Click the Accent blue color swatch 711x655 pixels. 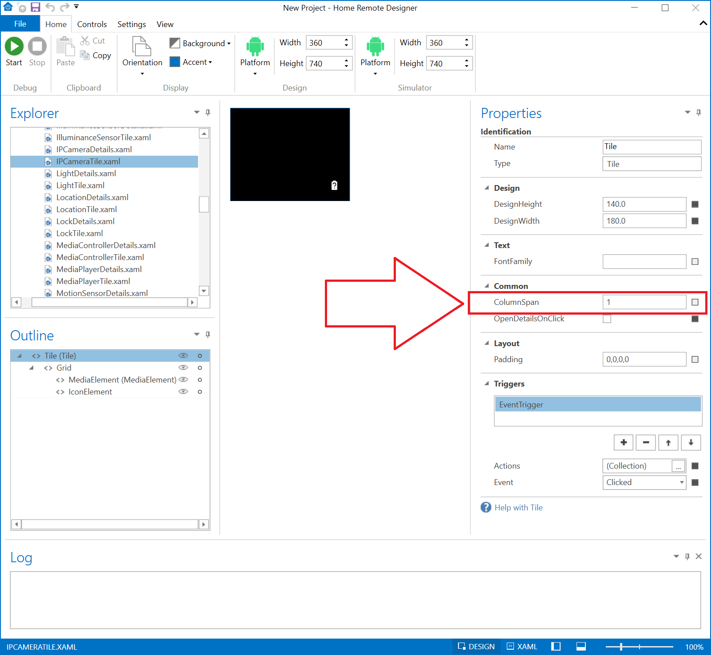(x=175, y=62)
